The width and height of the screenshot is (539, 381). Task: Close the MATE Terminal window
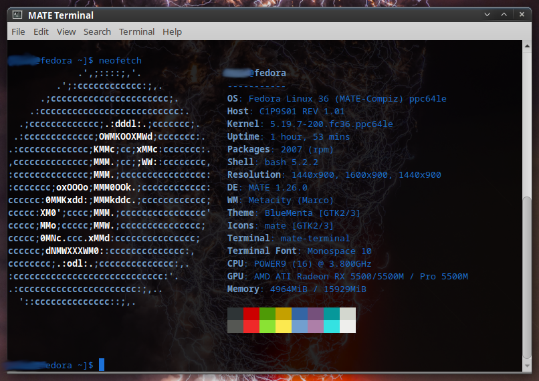[x=522, y=15]
